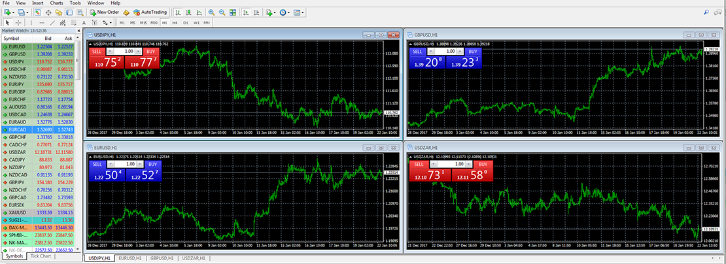
Task: Switch the chart to candlesticks
Action: pyautogui.click(x=188, y=12)
